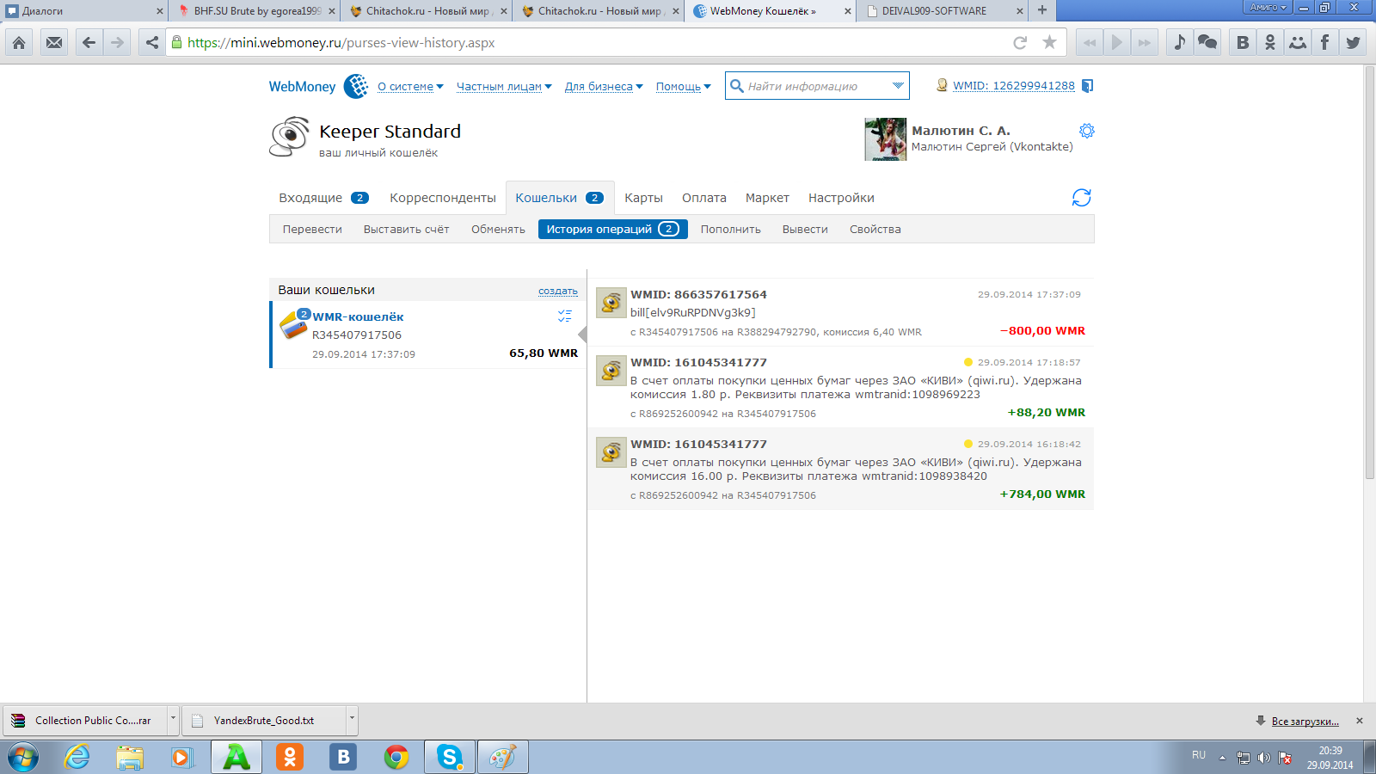Click Перевести in the wallet submenu
The height and width of the screenshot is (774, 1376).
pos(312,230)
